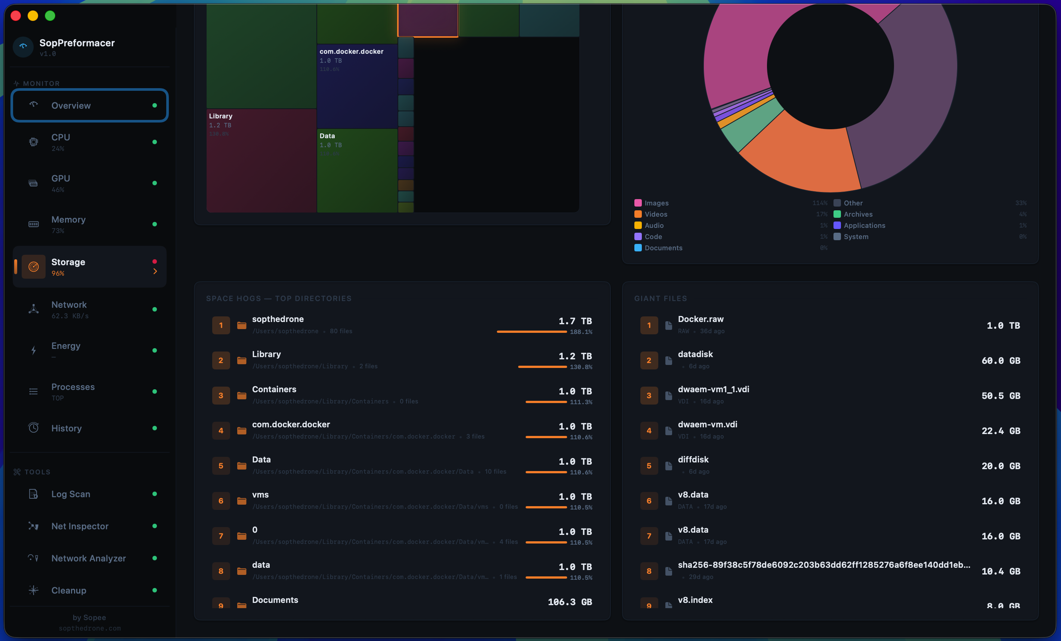Viewport: 1061px width, 641px height.
Task: Toggle the Images legend swatch in the chart
Action: point(638,202)
